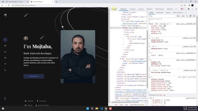Open the Memory tab
This screenshot has height=111, width=198.
(170, 9)
